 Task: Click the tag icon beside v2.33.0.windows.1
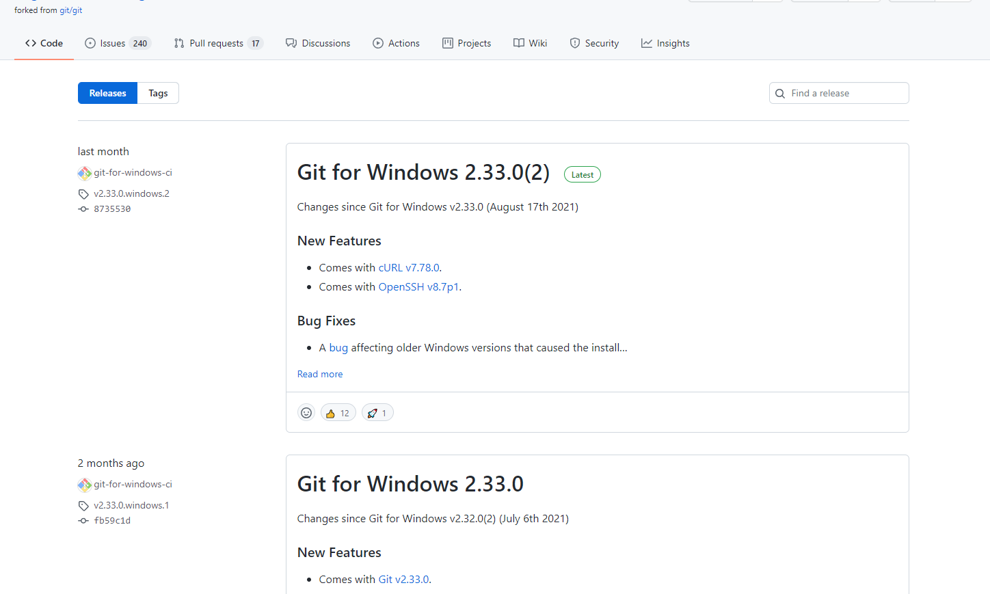[83, 506]
